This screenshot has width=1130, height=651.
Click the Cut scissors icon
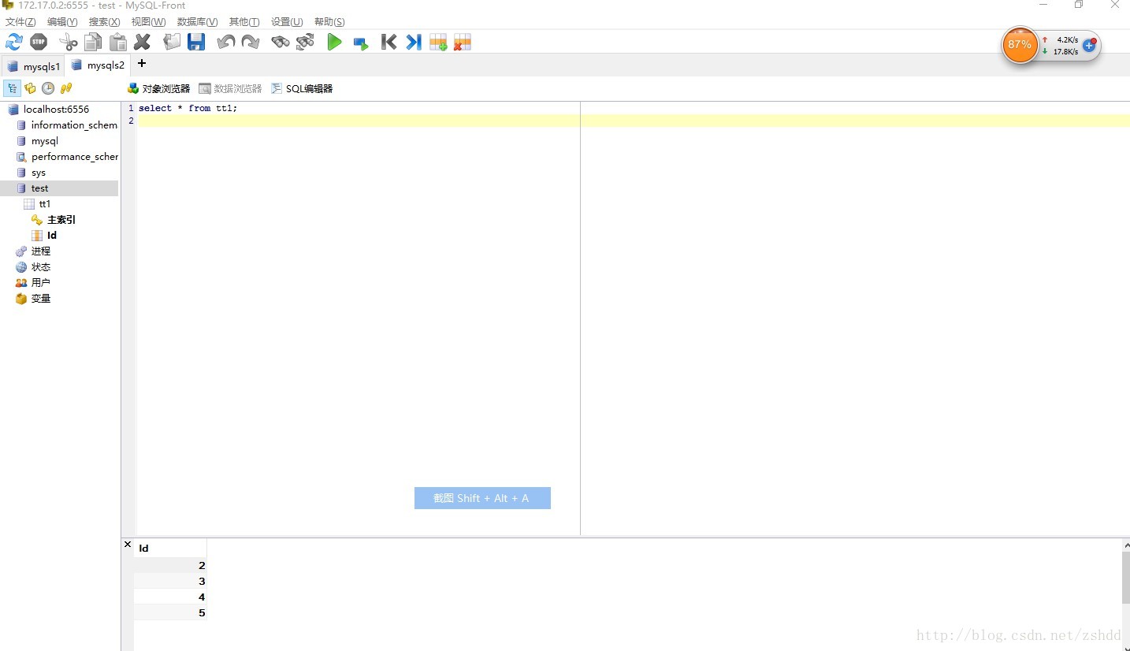(69, 43)
